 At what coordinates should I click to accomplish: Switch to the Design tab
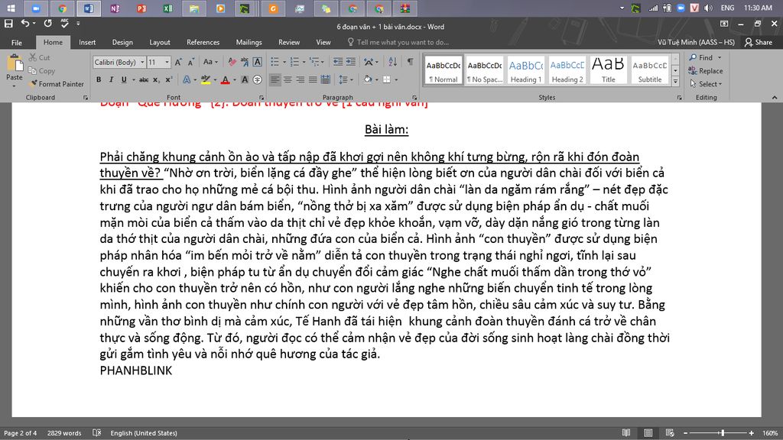point(122,43)
